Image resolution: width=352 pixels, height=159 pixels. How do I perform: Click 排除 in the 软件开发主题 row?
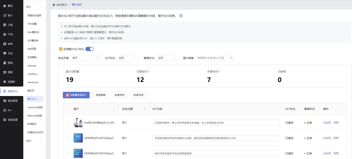click(x=336, y=153)
